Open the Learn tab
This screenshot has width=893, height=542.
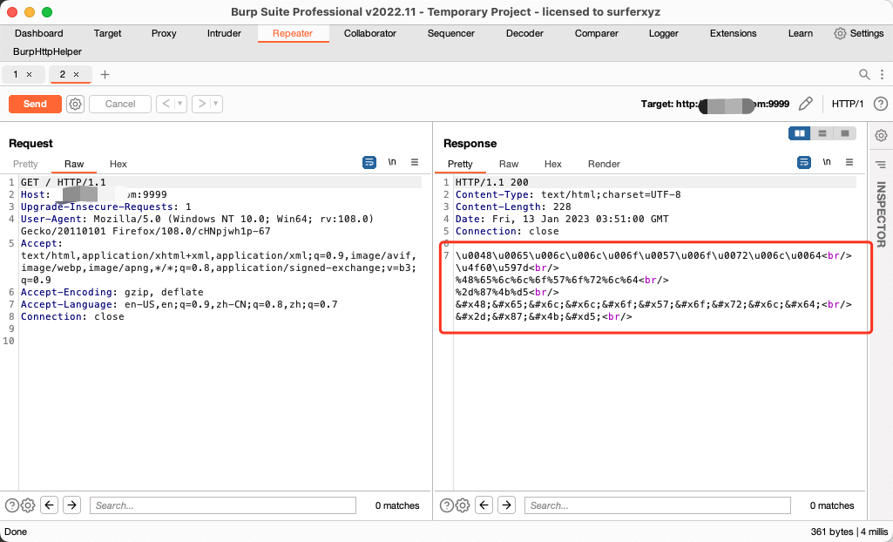tap(800, 34)
